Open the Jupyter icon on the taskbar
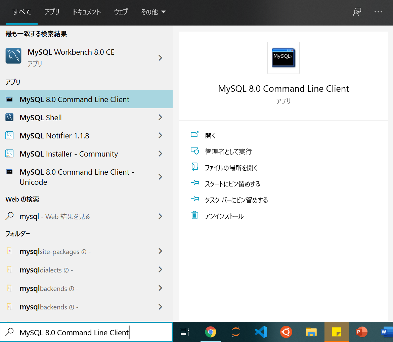The width and height of the screenshot is (393, 342). 235,332
